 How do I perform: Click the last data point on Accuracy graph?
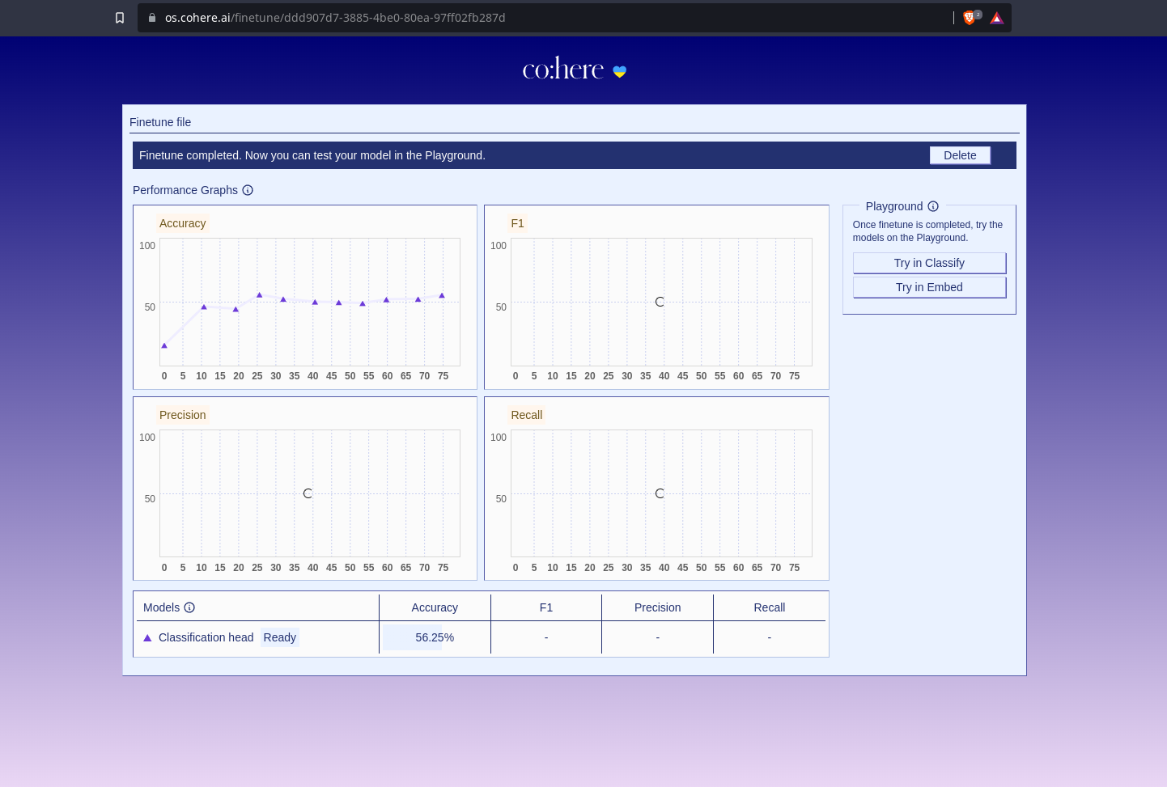tap(442, 295)
